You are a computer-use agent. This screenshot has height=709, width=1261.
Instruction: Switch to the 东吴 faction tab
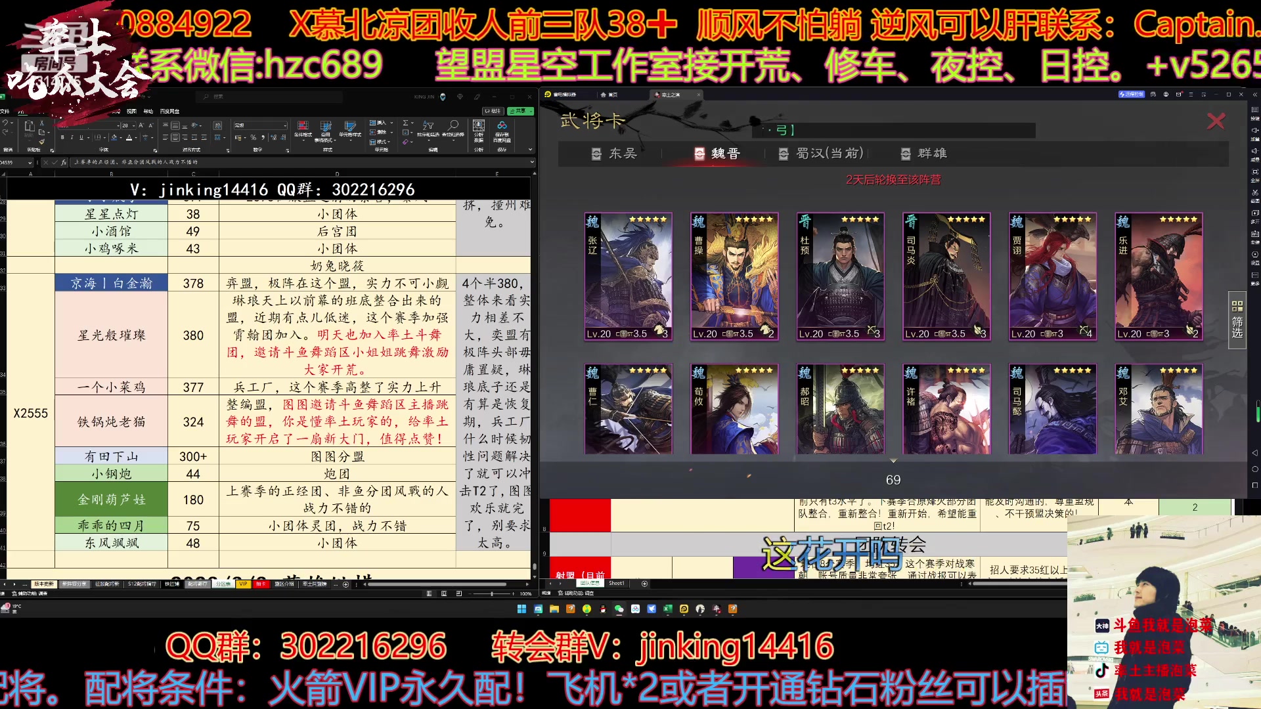pyautogui.click(x=615, y=154)
